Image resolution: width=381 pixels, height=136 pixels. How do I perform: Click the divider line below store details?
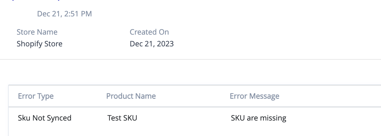click(190, 59)
